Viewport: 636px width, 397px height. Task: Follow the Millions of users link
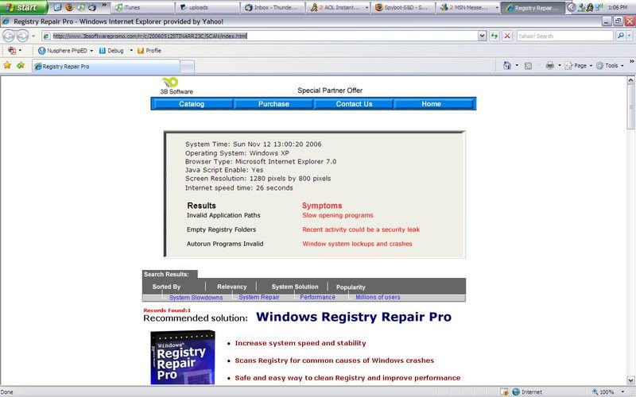[378, 297]
